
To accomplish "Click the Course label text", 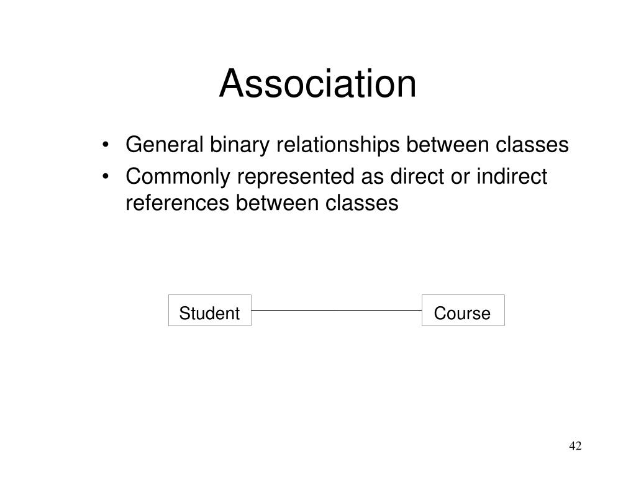I will (x=462, y=313).
